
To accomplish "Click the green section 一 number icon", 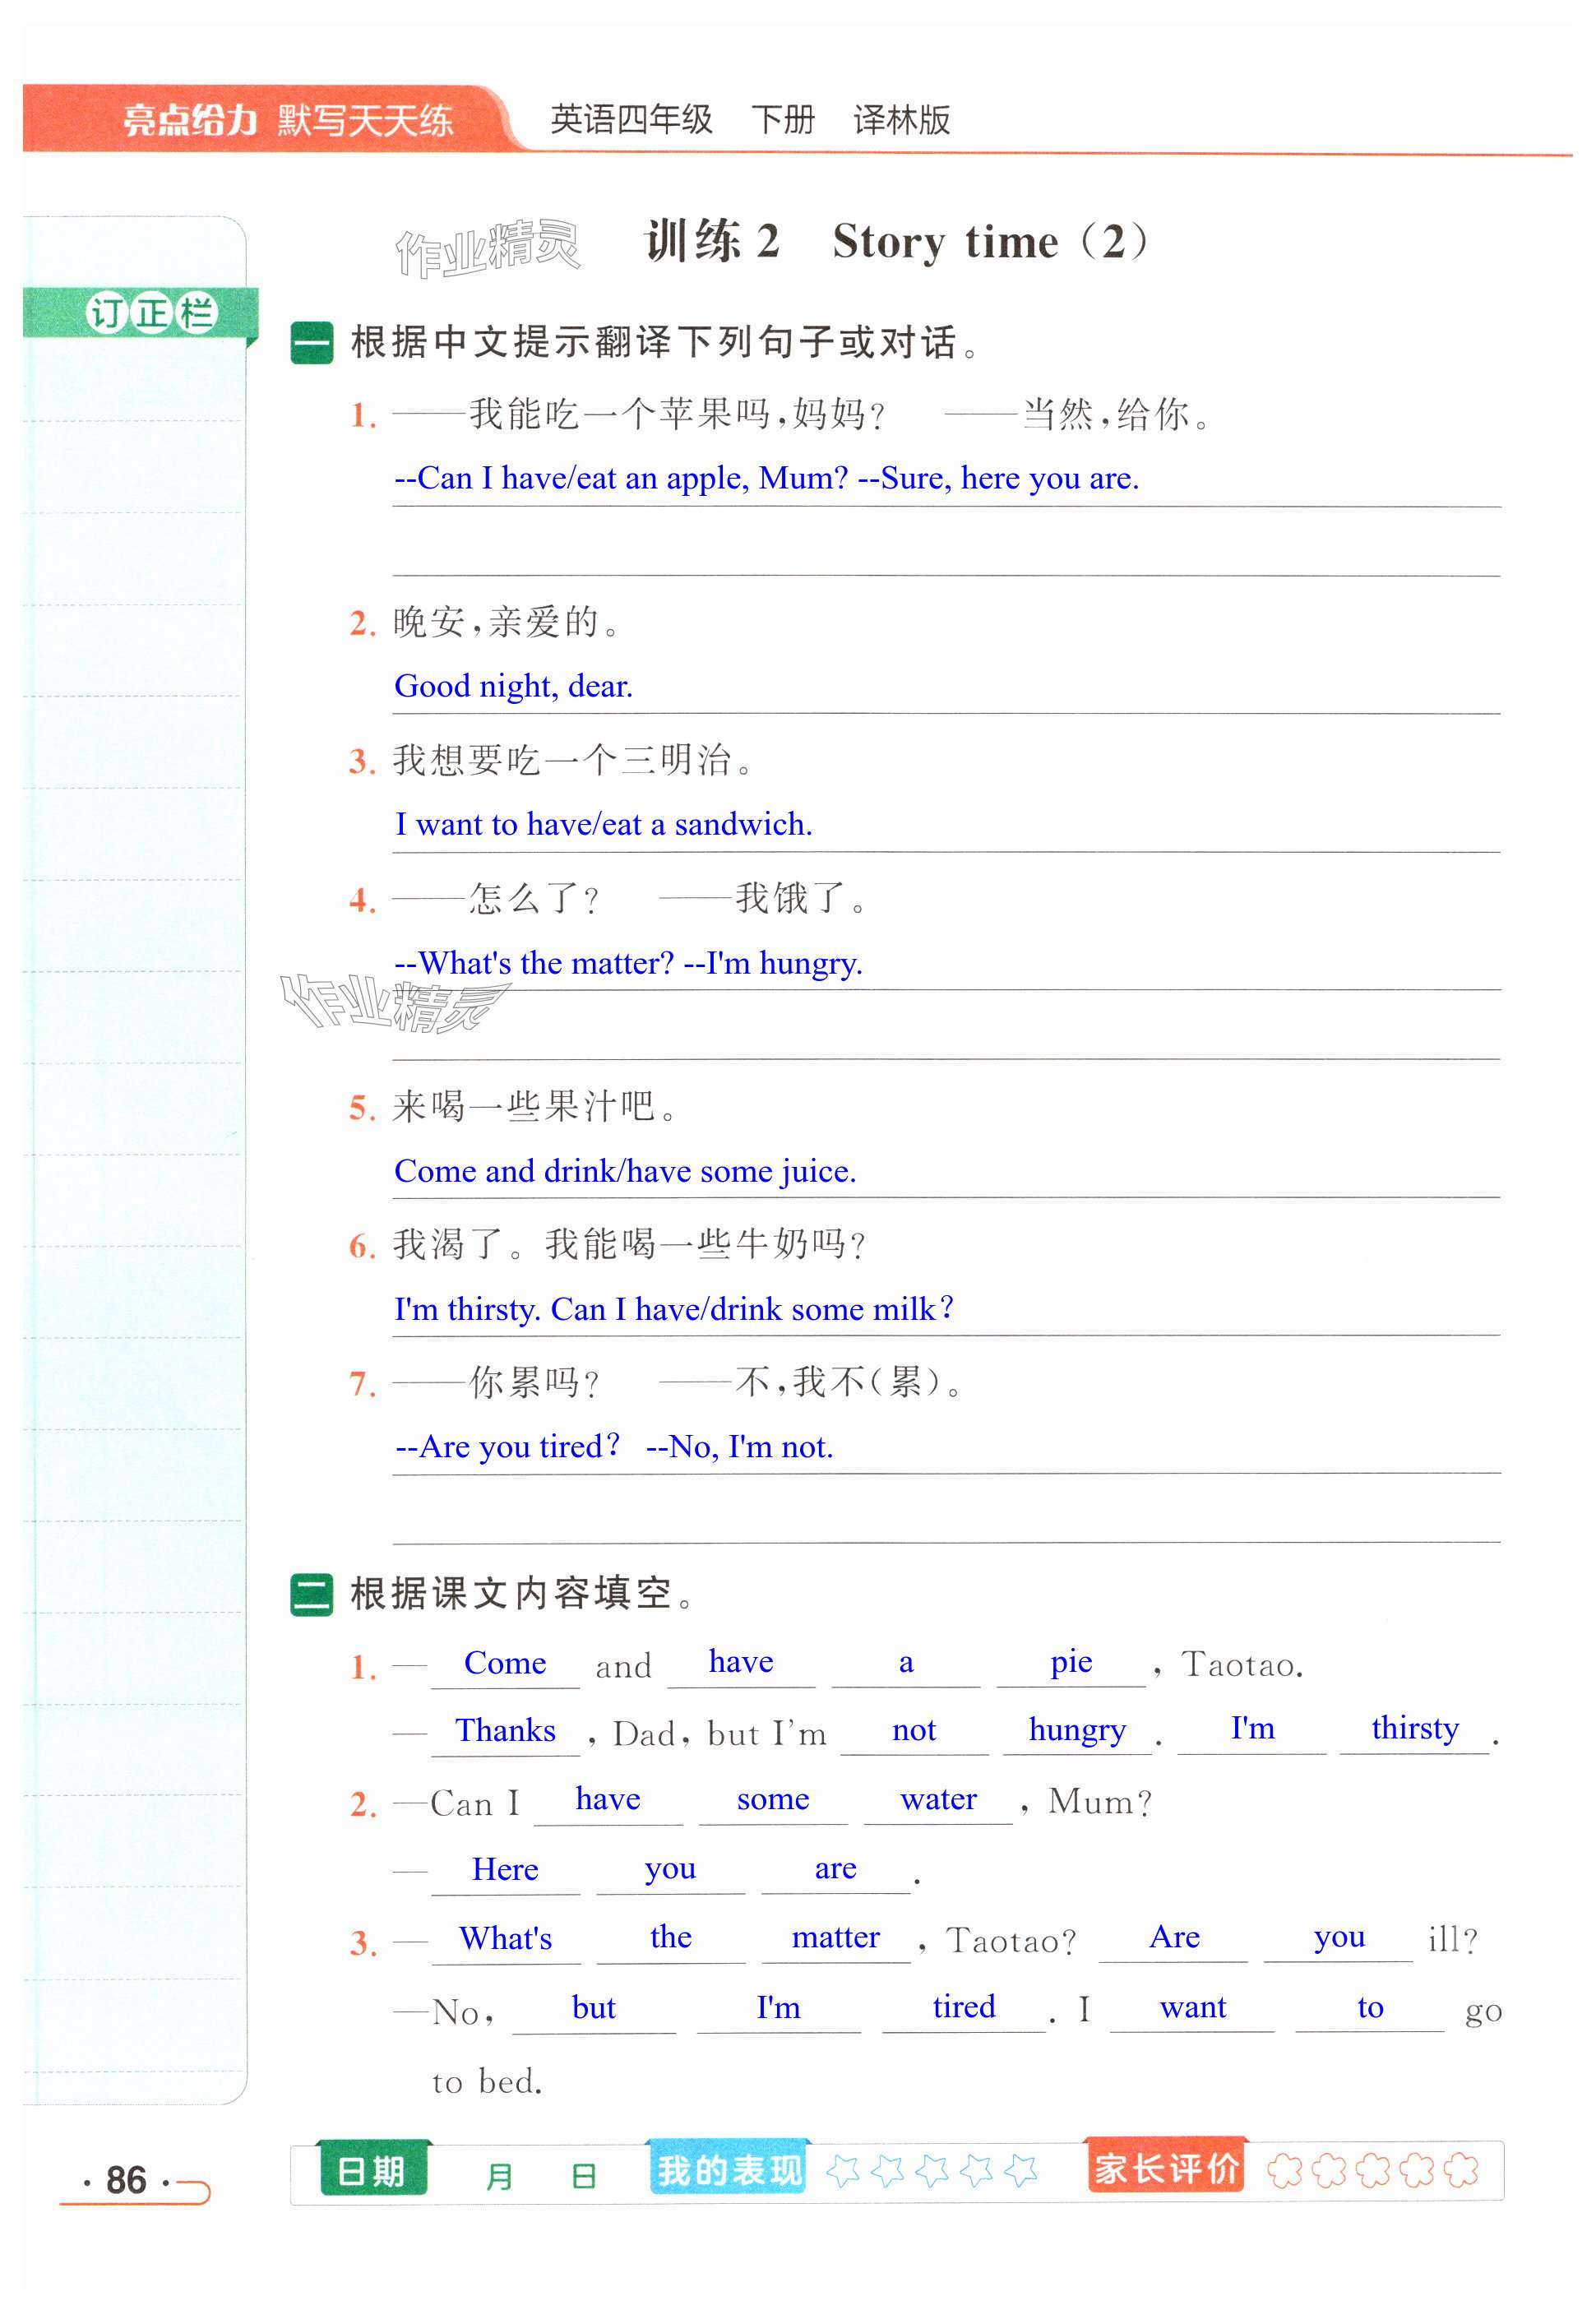I will point(311,343).
